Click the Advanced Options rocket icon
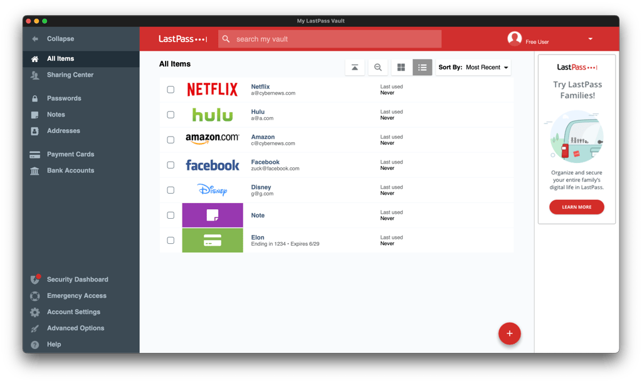 [35, 328]
